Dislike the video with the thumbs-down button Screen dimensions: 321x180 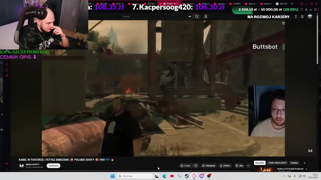click(x=196, y=166)
